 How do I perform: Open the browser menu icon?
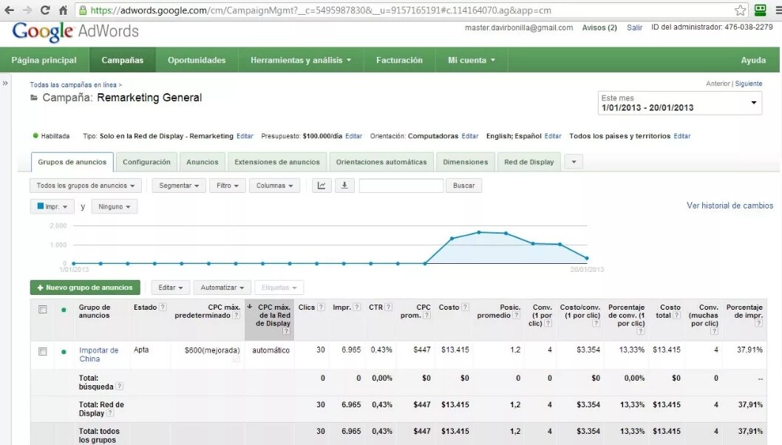[778, 10]
